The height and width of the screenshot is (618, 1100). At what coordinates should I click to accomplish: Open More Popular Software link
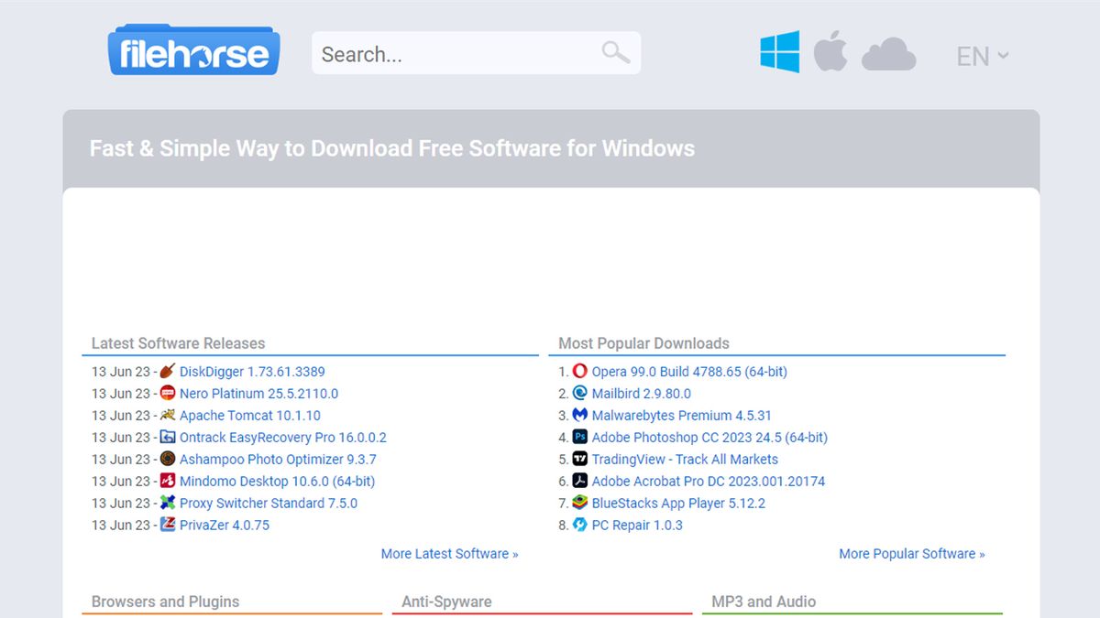click(x=911, y=554)
